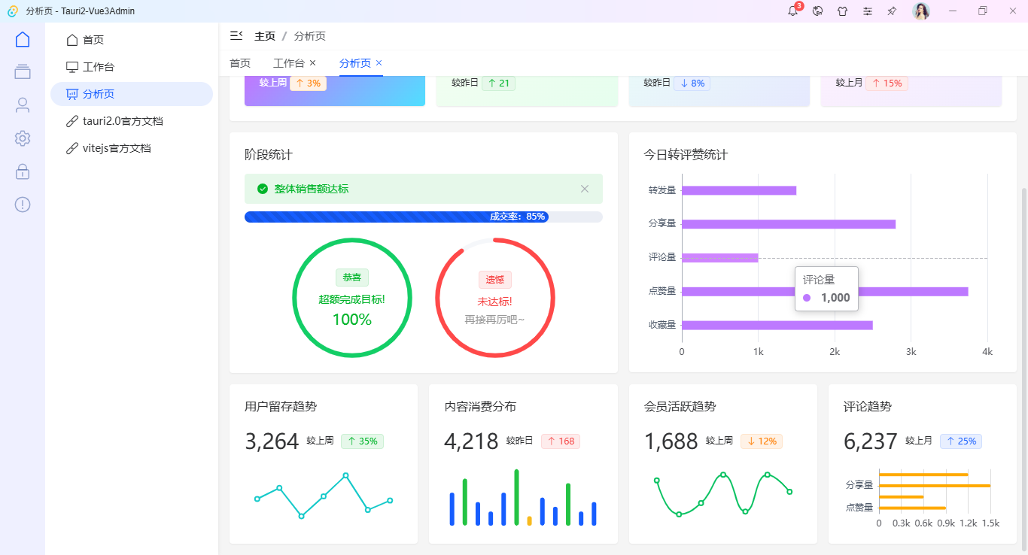This screenshot has height=555, width=1028.
Task: Click the green 100% progress circle
Action: click(x=352, y=298)
